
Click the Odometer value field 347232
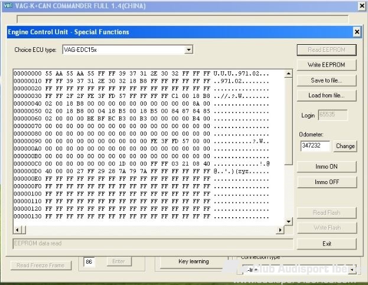tap(315, 146)
